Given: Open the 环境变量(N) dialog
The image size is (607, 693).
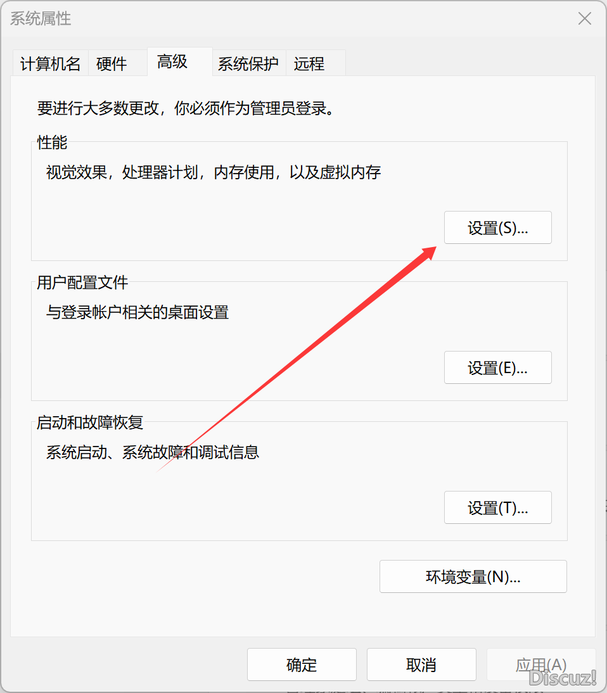Looking at the screenshot, I should pos(473,576).
